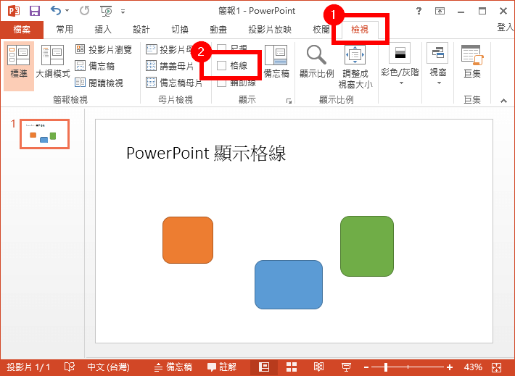Click Slide Sorter icon in status bar

tap(292, 367)
